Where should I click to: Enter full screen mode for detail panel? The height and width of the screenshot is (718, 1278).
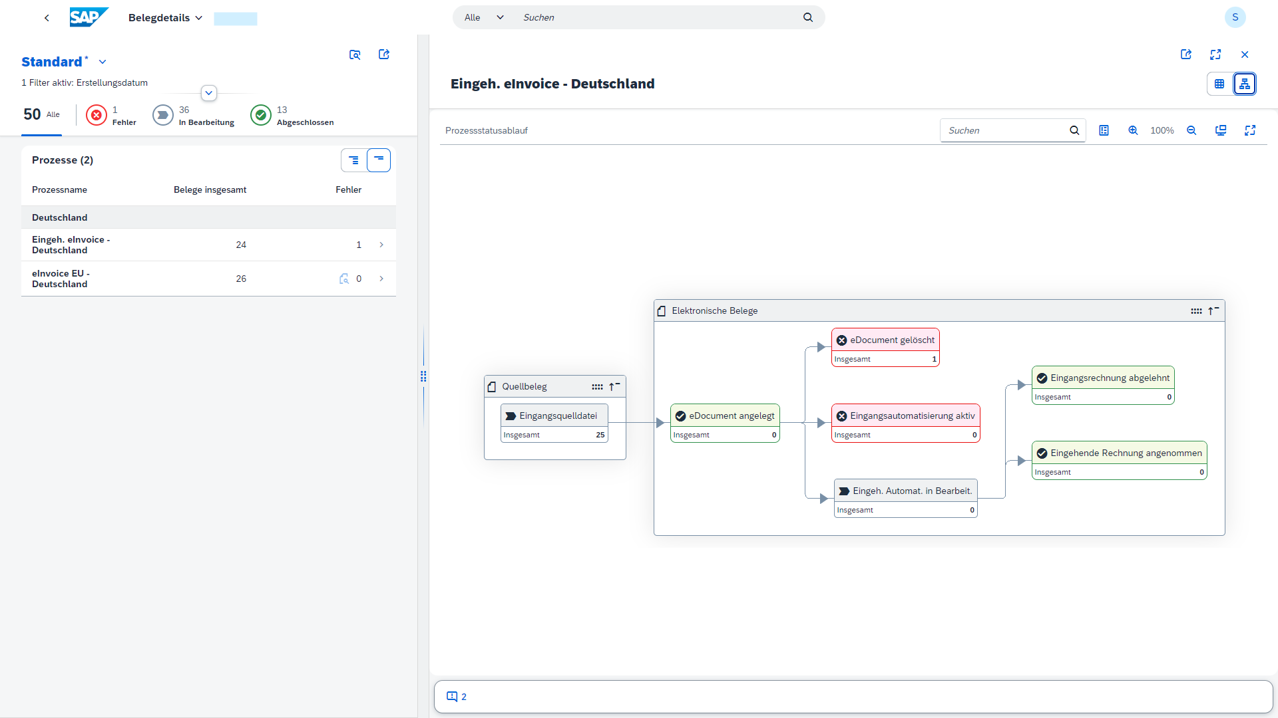point(1215,55)
